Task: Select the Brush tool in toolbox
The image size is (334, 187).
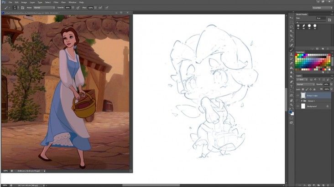Action: click(291, 50)
